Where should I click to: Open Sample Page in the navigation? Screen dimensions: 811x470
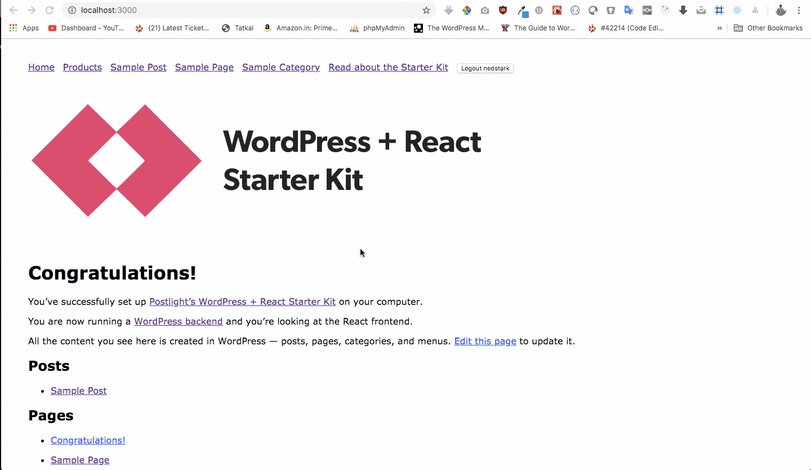click(x=204, y=67)
